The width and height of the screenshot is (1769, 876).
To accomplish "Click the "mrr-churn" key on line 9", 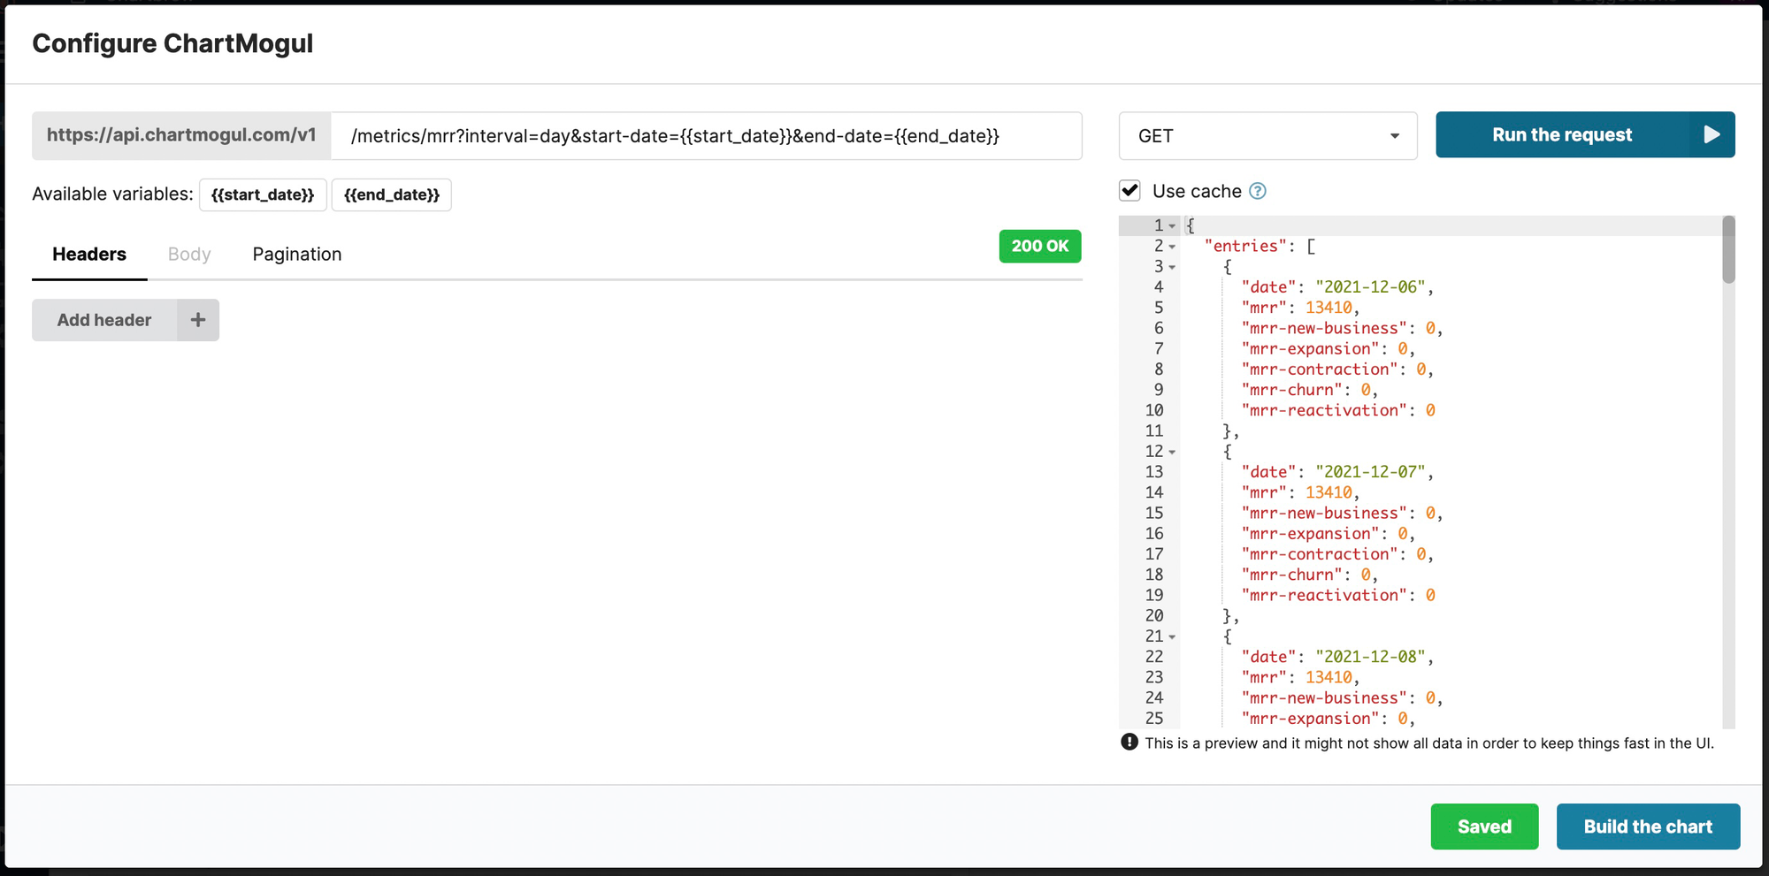I will (x=1291, y=390).
